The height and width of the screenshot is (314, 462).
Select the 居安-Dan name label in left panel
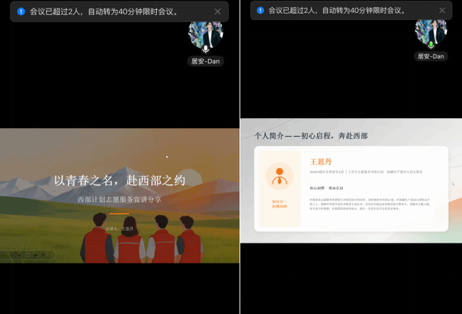coord(206,61)
